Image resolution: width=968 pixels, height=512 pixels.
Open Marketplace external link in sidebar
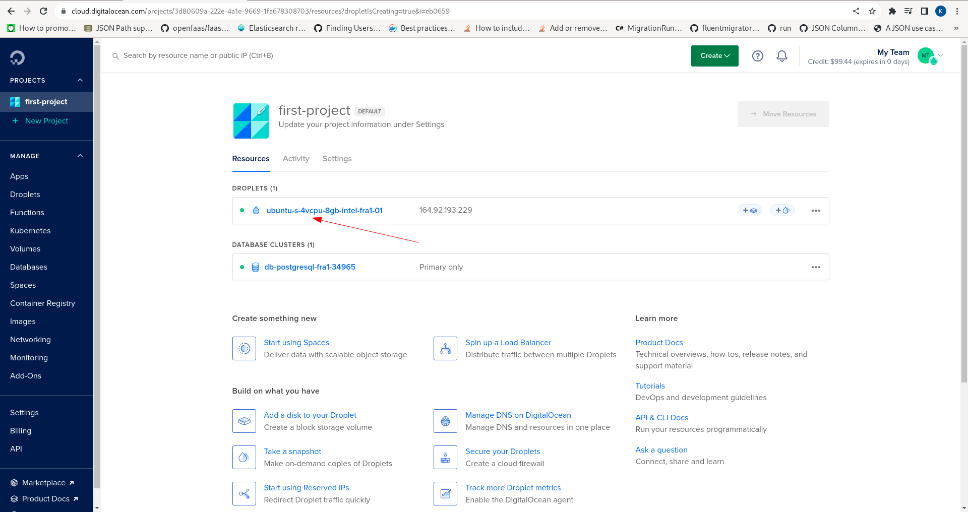coord(43,483)
